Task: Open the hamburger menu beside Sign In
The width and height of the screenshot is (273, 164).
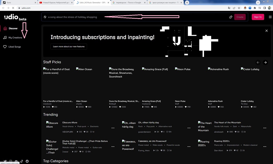Action: [x=270, y=17]
